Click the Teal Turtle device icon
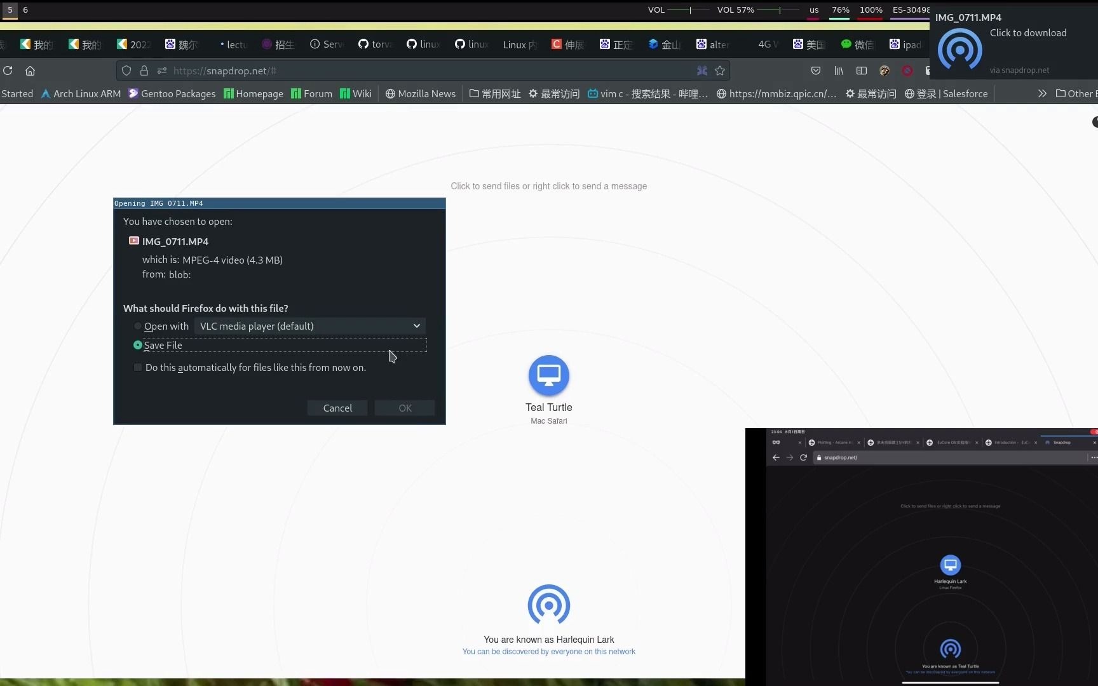The height and width of the screenshot is (686, 1098). click(549, 375)
